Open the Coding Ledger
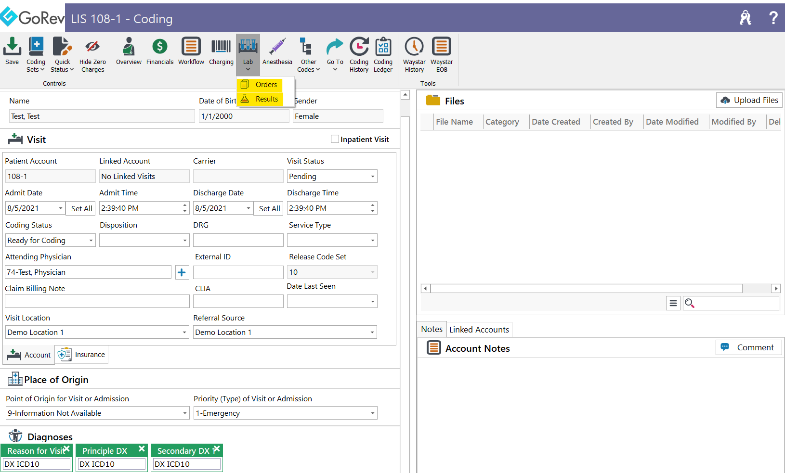This screenshot has height=473, width=785. click(x=383, y=54)
